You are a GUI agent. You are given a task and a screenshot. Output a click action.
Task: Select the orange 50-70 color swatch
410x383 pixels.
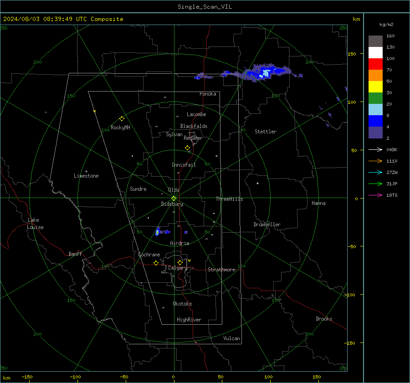tap(375, 76)
